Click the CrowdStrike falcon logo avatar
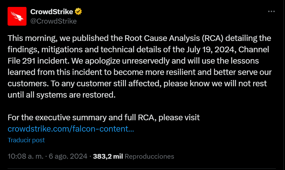 pyautogui.click(x=17, y=16)
